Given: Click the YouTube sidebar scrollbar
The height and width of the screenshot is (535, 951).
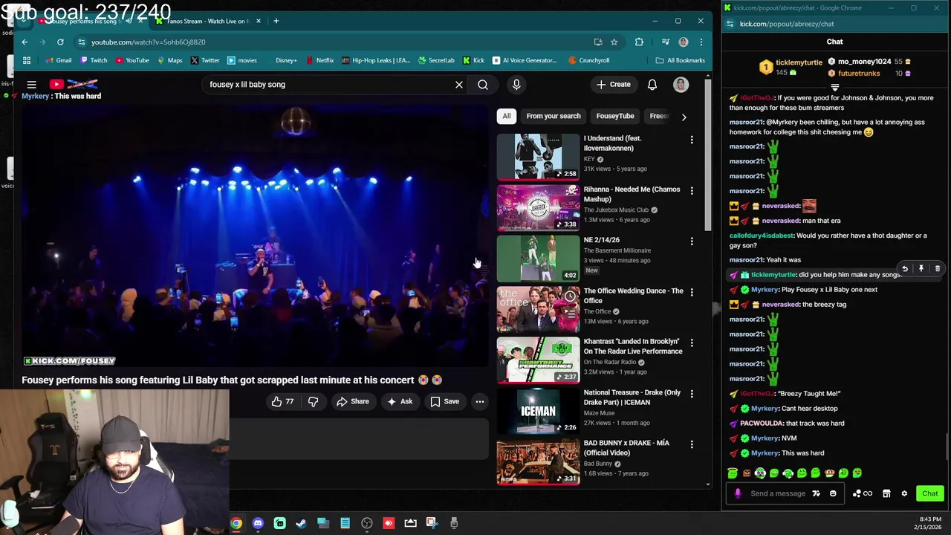Looking at the screenshot, I should (x=708, y=156).
